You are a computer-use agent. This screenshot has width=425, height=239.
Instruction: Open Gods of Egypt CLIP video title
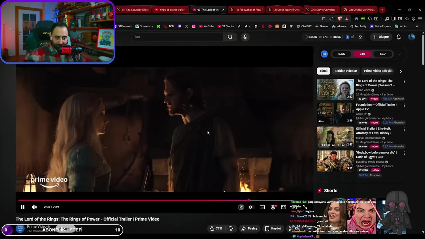point(376,155)
